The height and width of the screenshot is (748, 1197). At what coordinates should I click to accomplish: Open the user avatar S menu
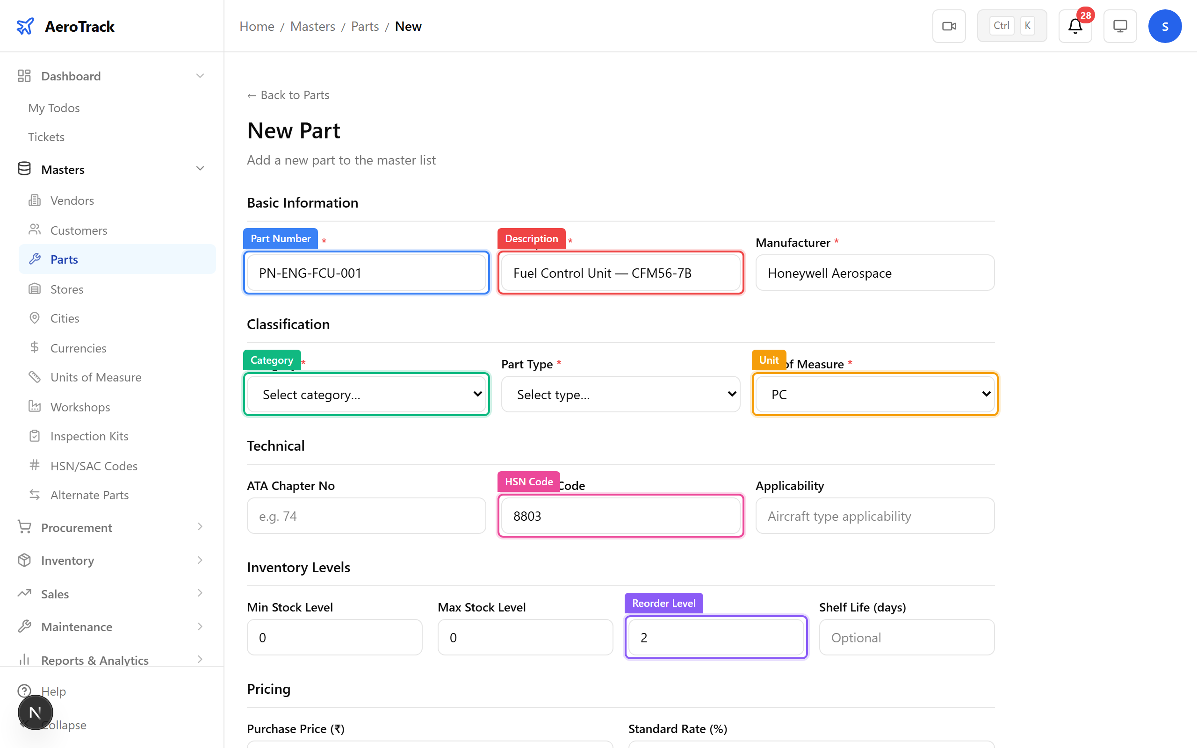point(1165,26)
